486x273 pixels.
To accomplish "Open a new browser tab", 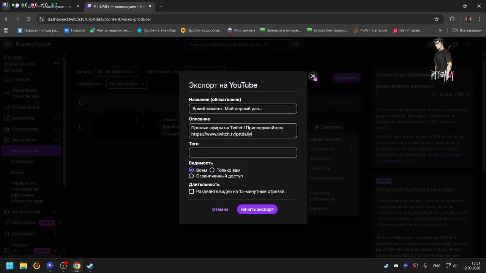I will click(161, 6).
